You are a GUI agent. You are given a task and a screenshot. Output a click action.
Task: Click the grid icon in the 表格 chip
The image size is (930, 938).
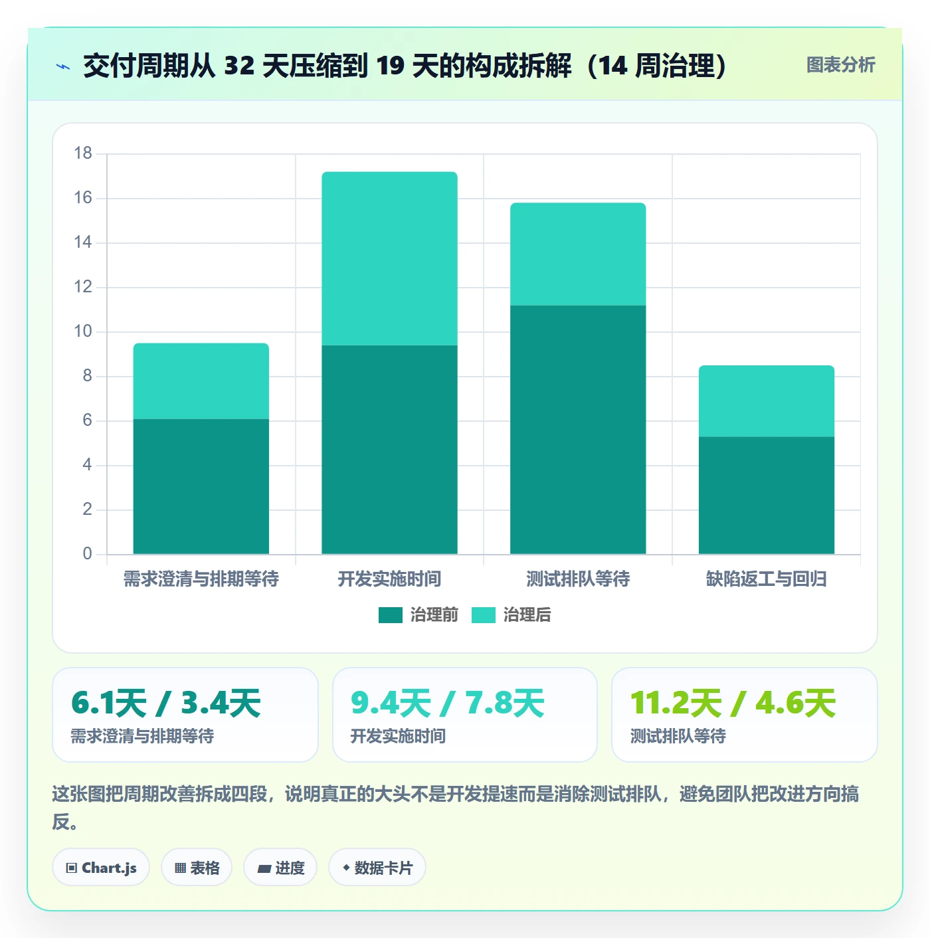coord(180,868)
